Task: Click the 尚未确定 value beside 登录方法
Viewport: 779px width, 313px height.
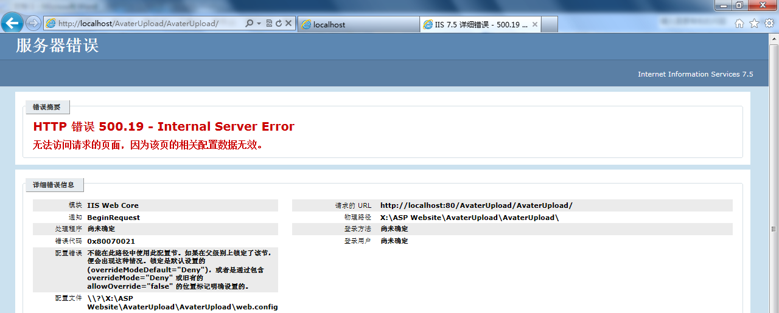Action: click(394, 229)
